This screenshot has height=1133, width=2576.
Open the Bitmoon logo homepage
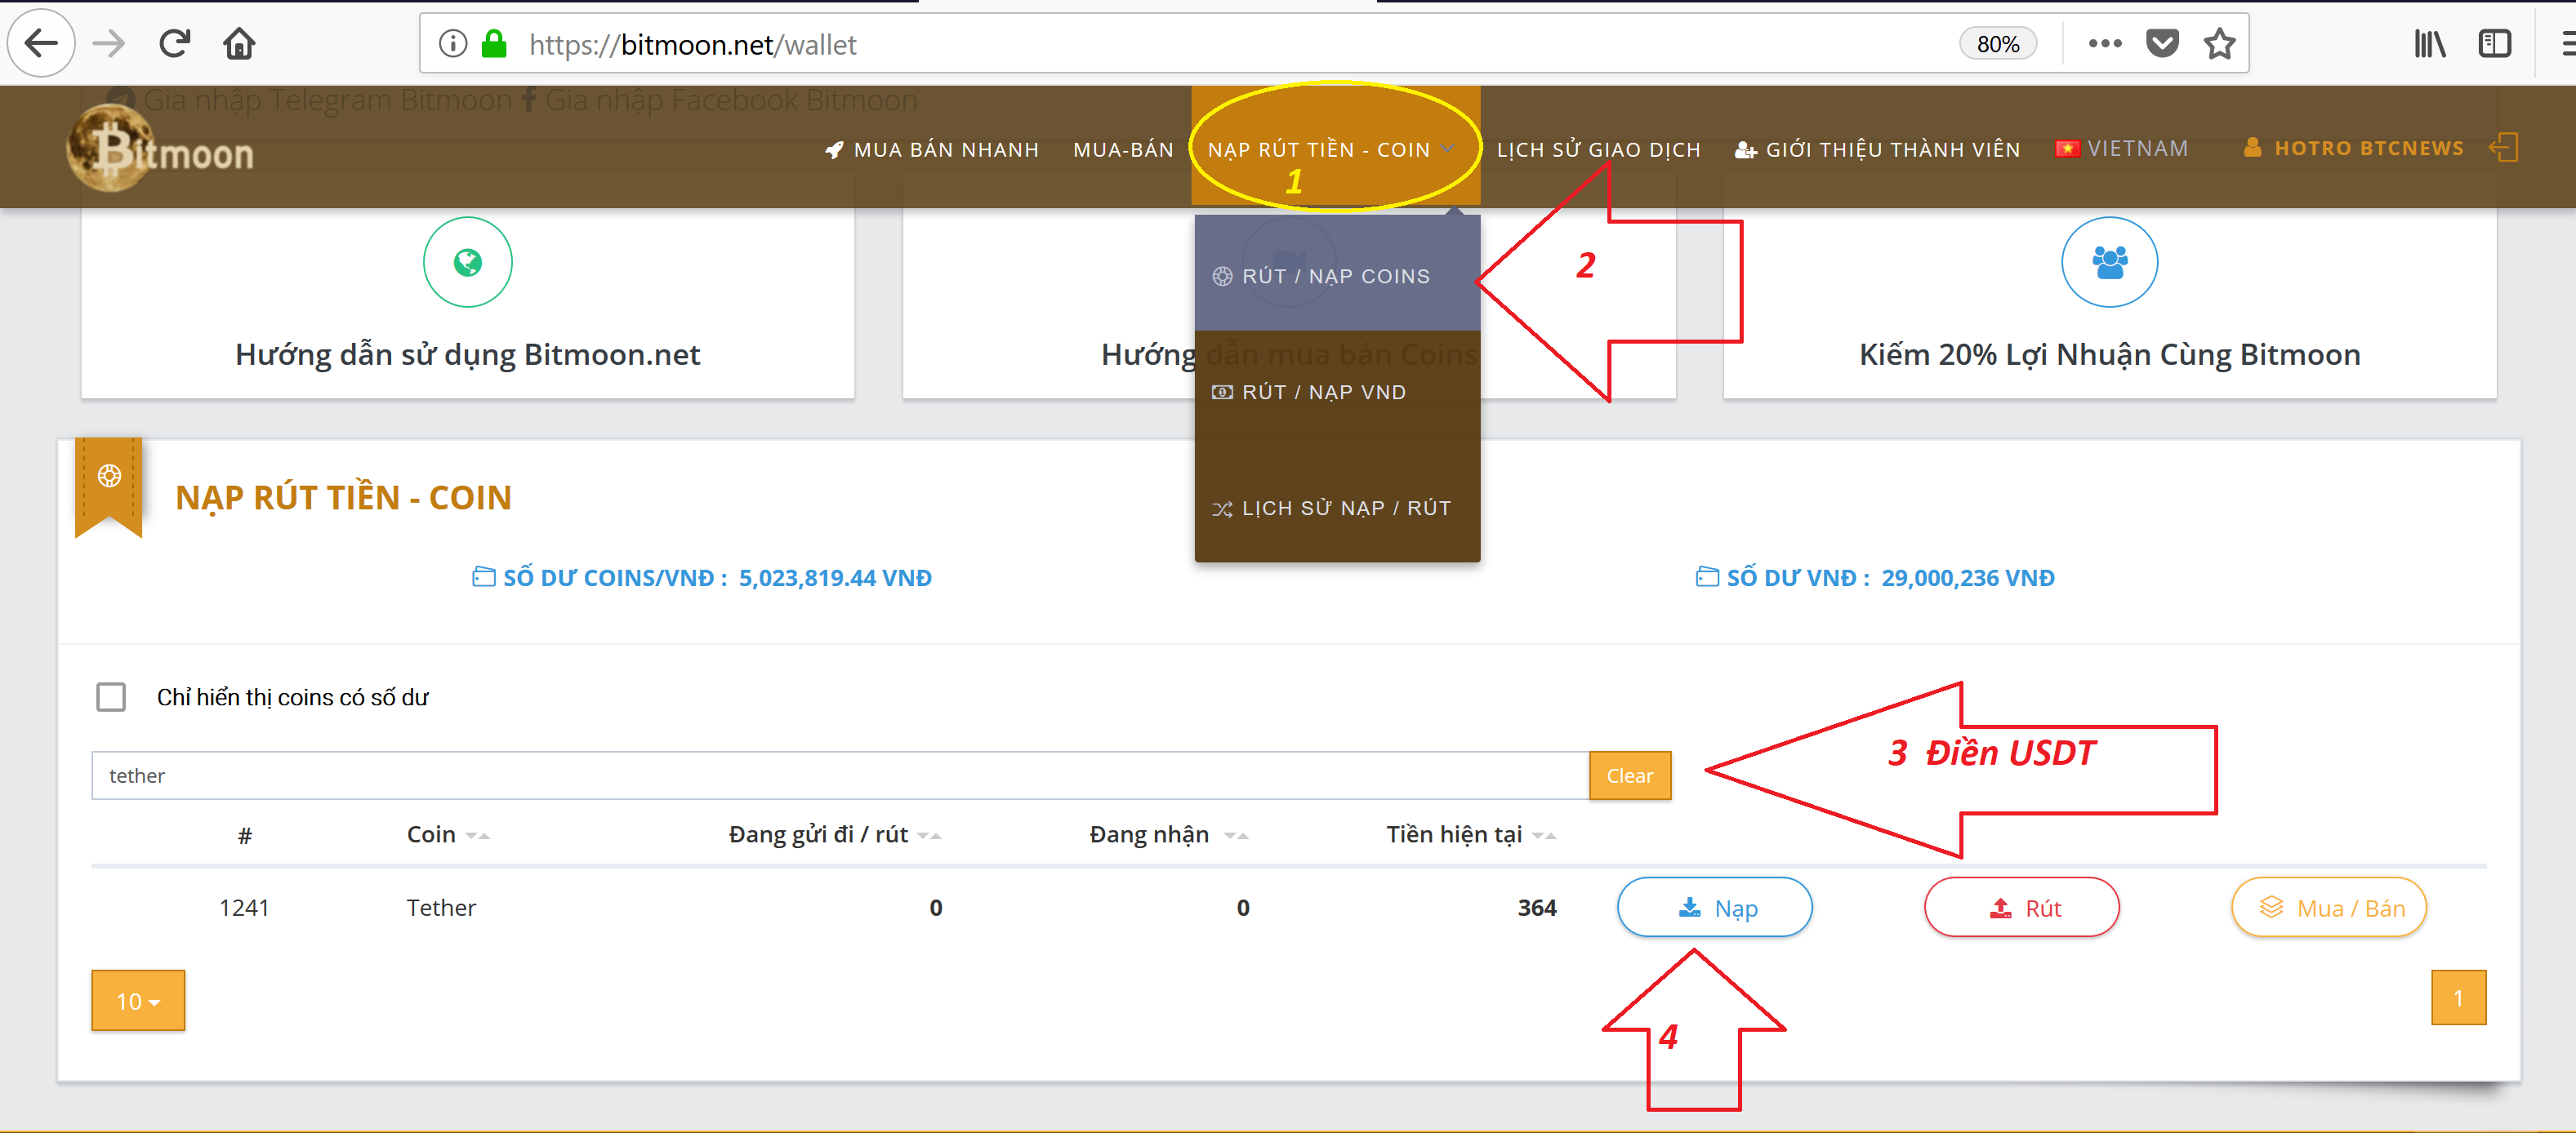(x=160, y=149)
